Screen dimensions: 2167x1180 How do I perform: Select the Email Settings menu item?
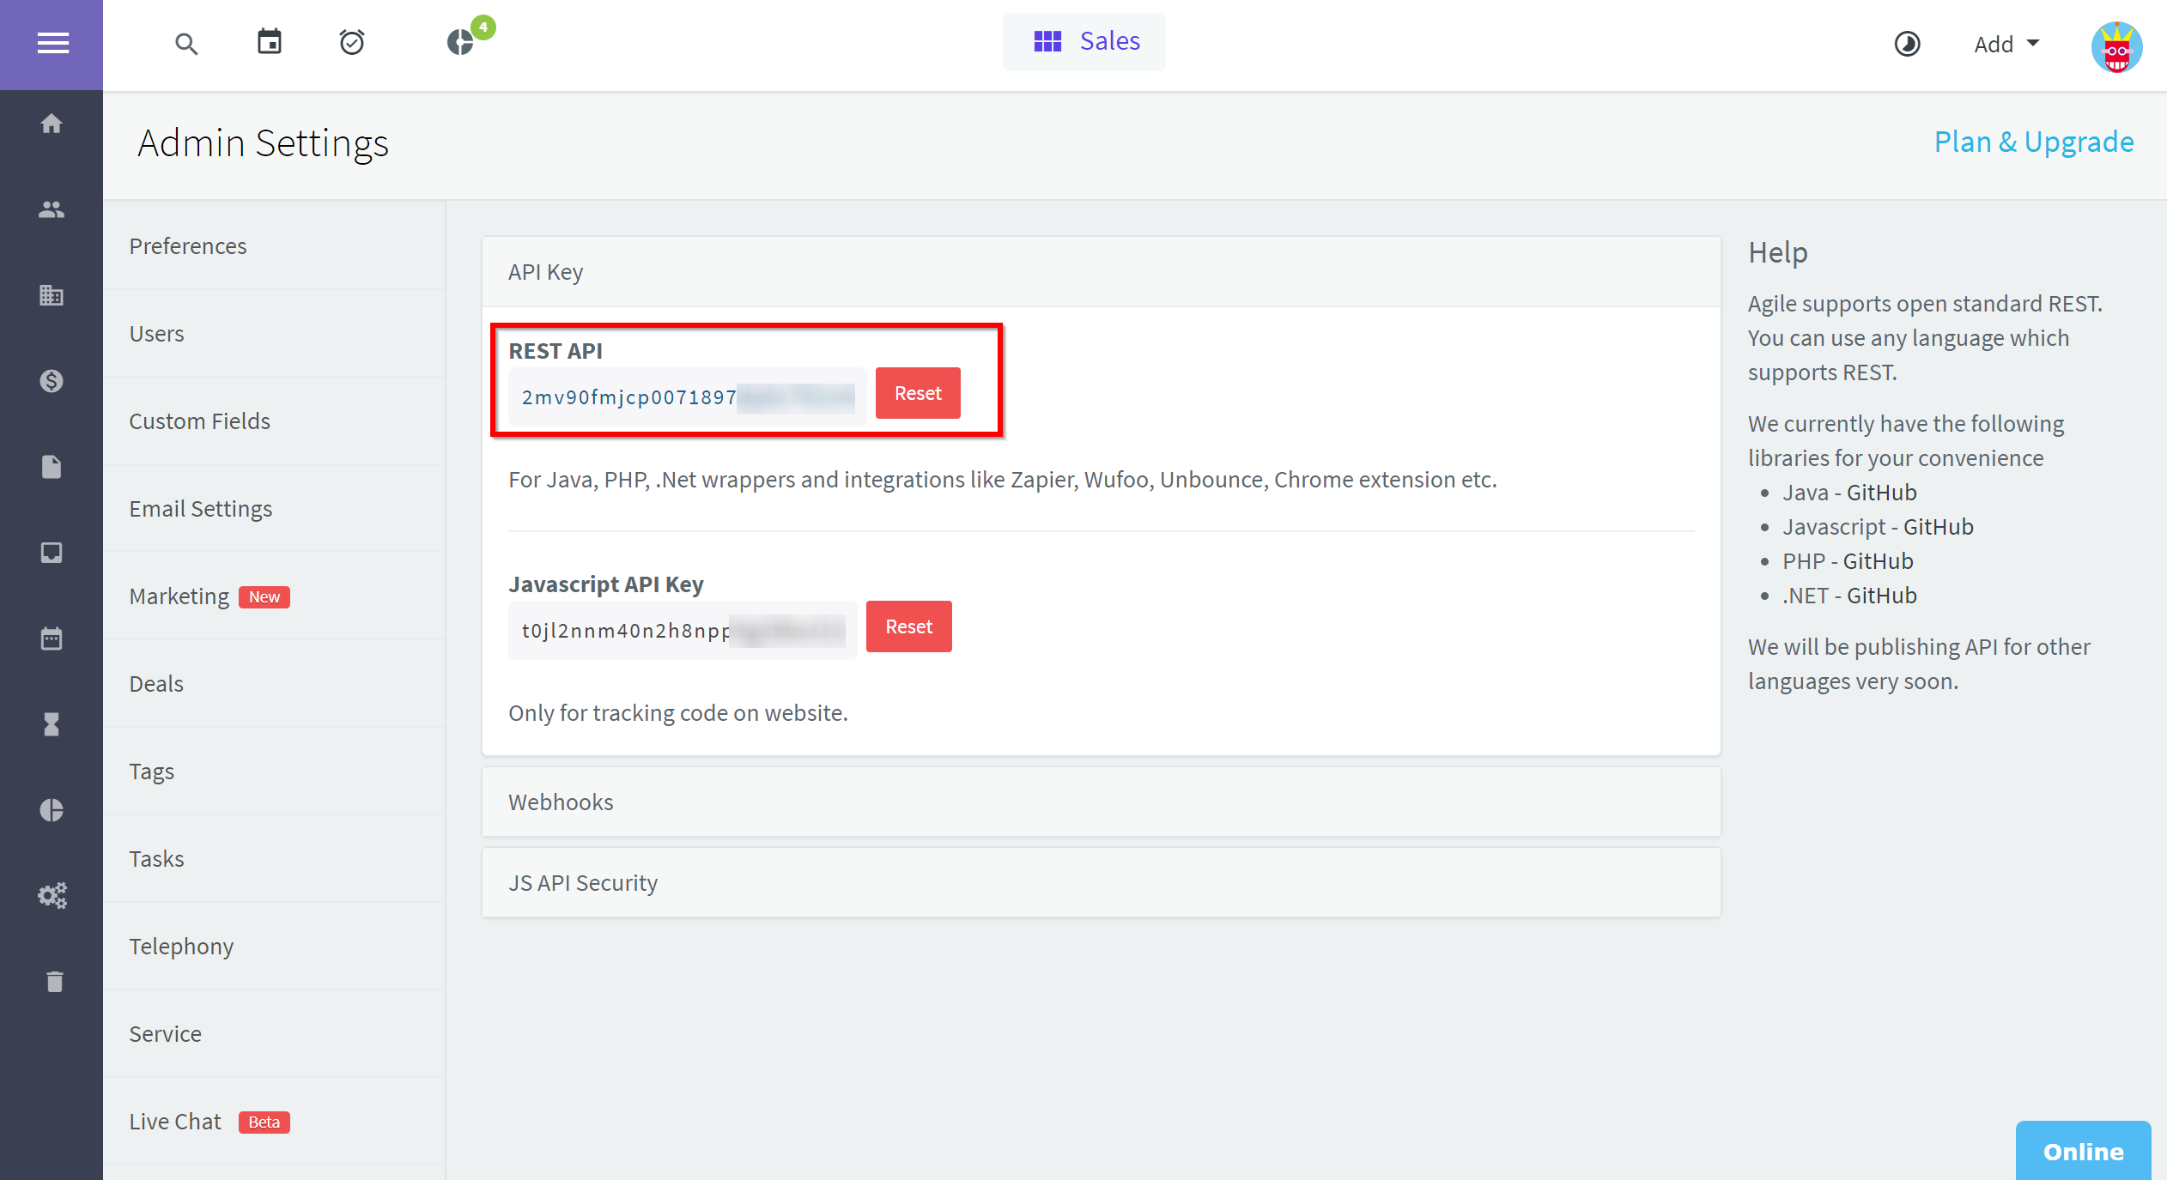click(x=202, y=507)
